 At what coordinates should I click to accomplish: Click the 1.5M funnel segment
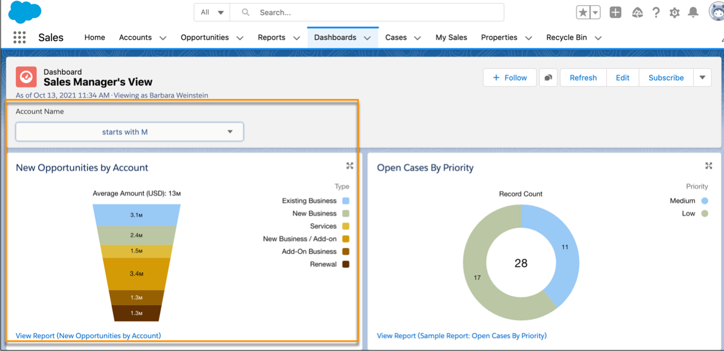pyautogui.click(x=137, y=251)
